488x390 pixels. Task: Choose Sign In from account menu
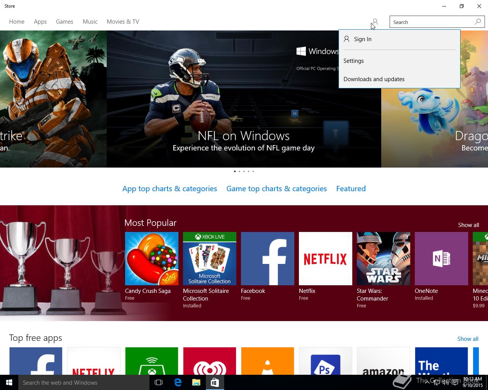(x=400, y=39)
